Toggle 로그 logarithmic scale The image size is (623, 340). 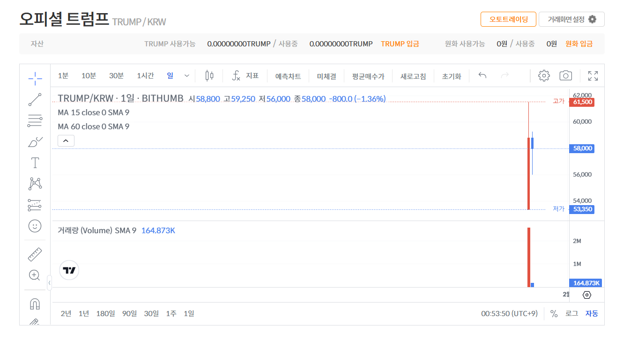[571, 313]
